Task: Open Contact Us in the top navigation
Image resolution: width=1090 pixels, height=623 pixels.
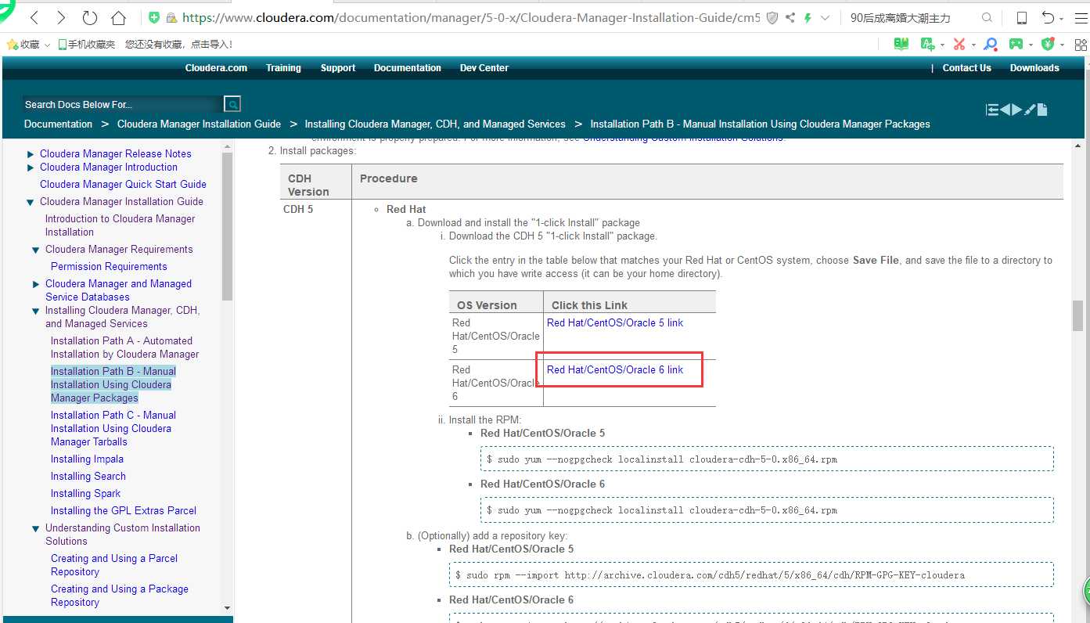Action: (x=967, y=68)
